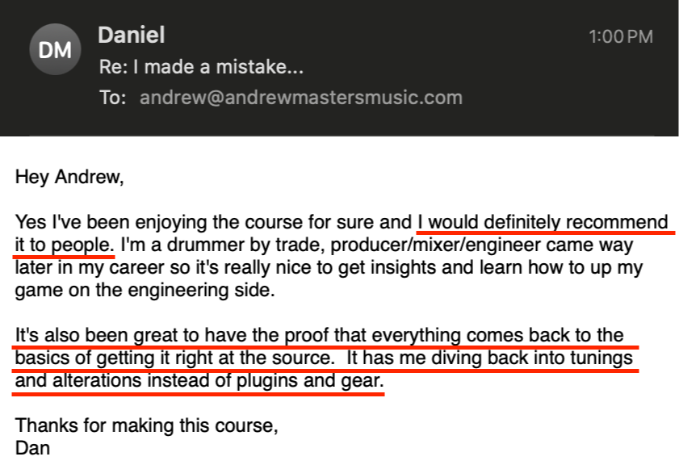Click the 1:00 PM timestamp
The height and width of the screenshot is (465, 679).
pyautogui.click(x=621, y=37)
